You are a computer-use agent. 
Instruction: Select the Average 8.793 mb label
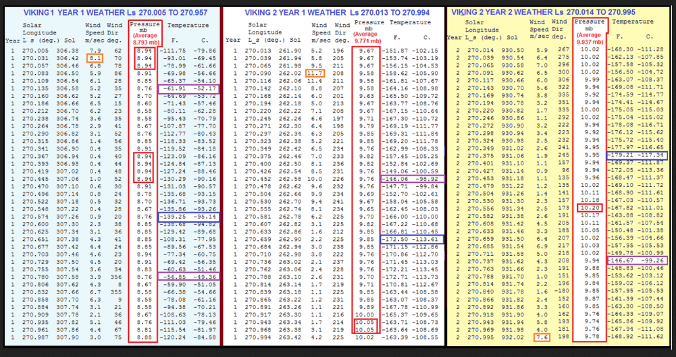pyautogui.click(x=145, y=40)
